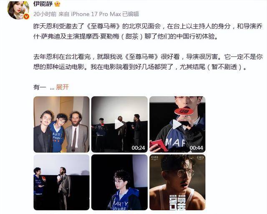Click the iPhone 17 Pro Max source text
This screenshot has height=214, width=267.
click(96, 14)
